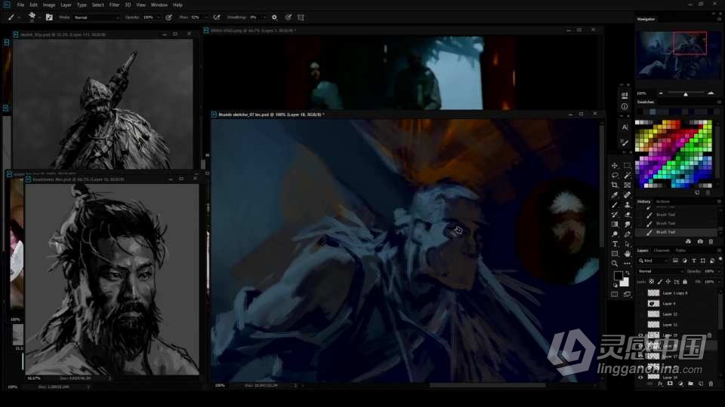Change the screen mode
Image resolution: width=725 pixels, height=407 pixels.
(x=627, y=294)
